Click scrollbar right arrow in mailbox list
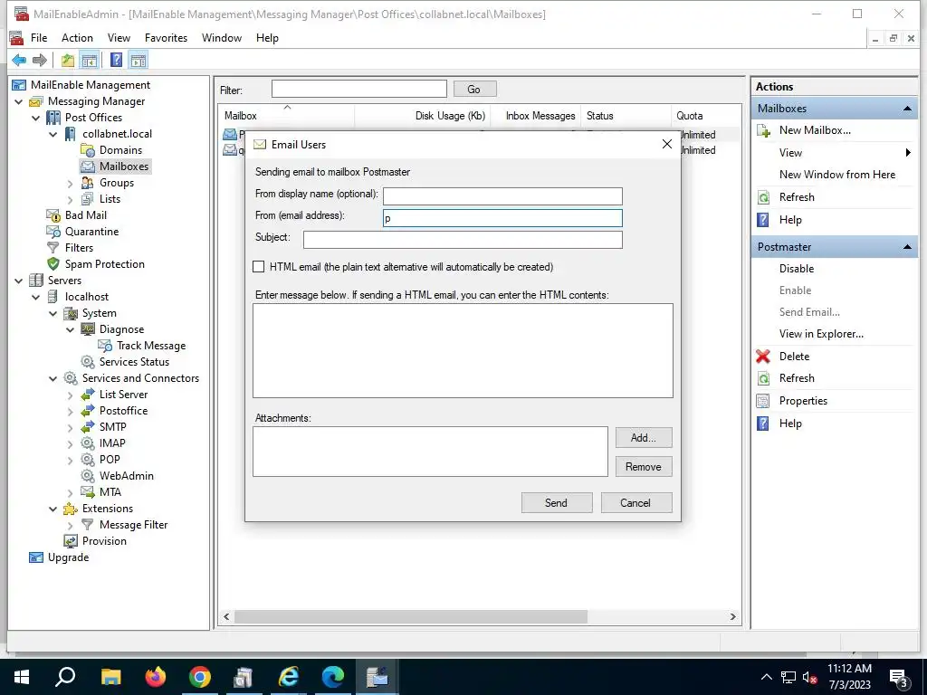 click(x=733, y=616)
